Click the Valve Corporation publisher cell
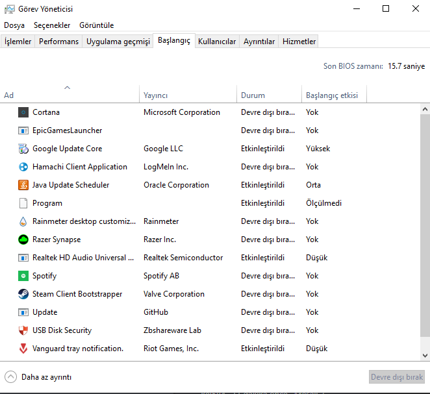Viewport: 430px width, 394px height. pos(174,294)
